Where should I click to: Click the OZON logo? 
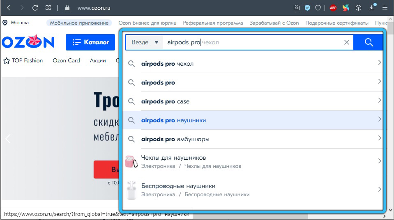pyautogui.click(x=28, y=42)
